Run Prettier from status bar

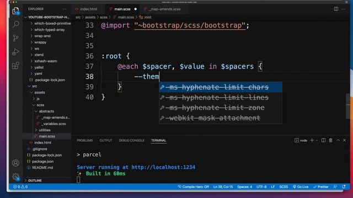[x=321, y=186]
